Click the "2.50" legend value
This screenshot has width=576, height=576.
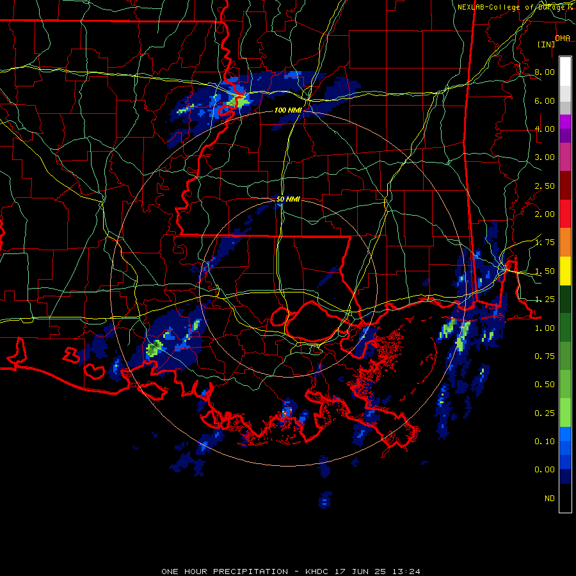click(x=545, y=186)
